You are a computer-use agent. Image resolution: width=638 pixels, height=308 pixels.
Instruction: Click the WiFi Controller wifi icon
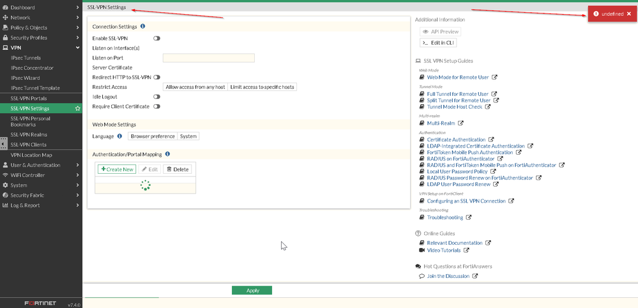5,175
